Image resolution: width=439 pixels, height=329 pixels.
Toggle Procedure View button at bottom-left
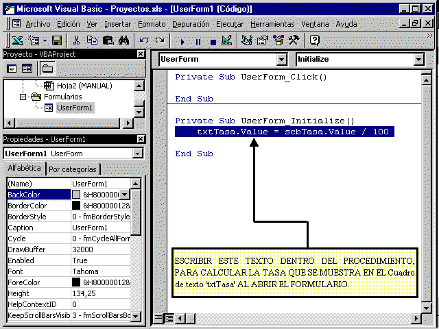158,317
